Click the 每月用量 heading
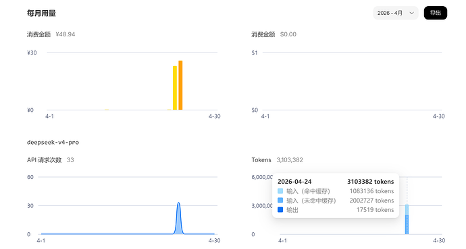466x249 pixels. 41,13
